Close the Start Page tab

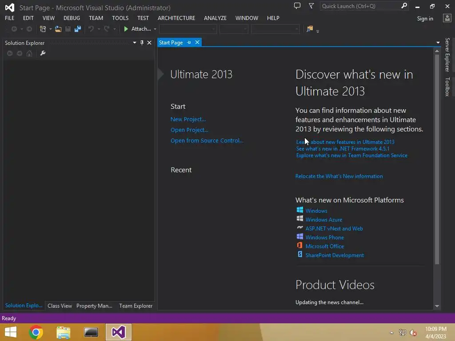tap(197, 42)
